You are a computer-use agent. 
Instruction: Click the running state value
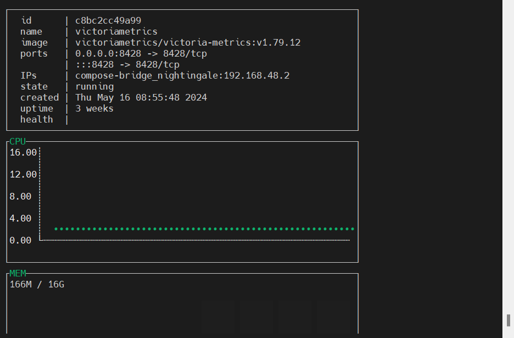(94, 87)
